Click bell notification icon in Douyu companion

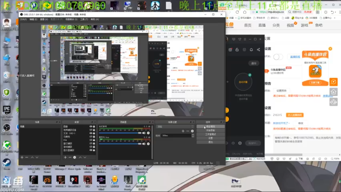pyautogui.click(x=251, y=49)
